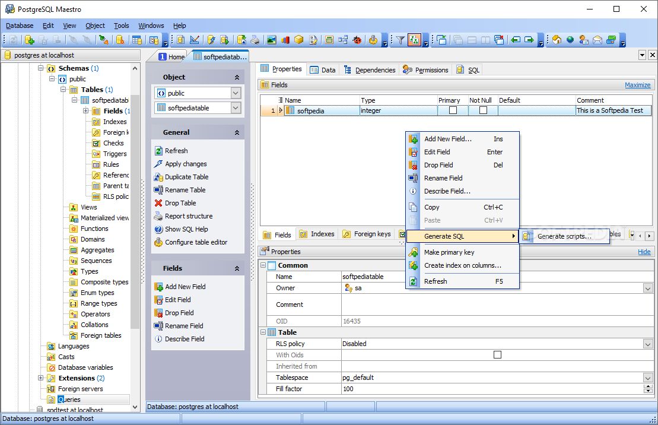Increase Fill factor with up stepper
This screenshot has width=658, height=425.
[648, 386]
